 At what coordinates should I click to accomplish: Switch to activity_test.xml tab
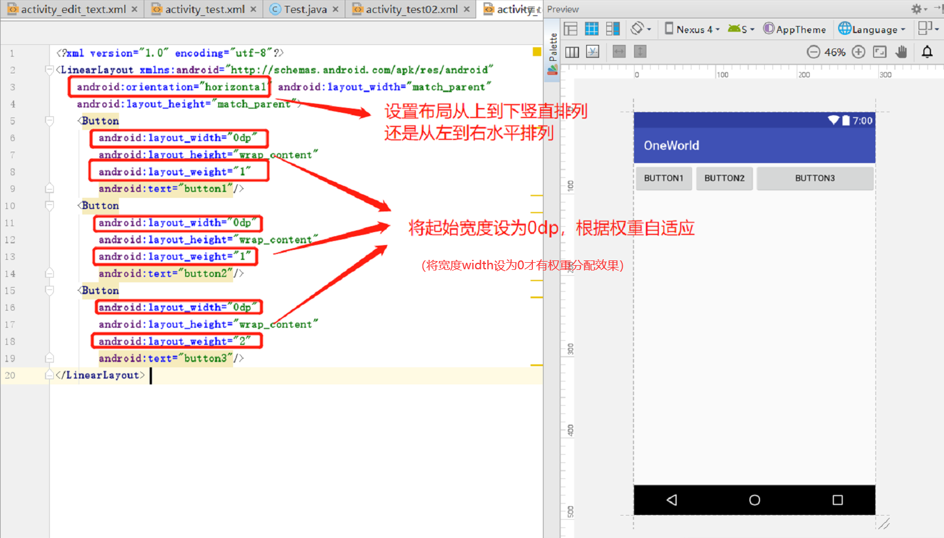click(x=205, y=9)
